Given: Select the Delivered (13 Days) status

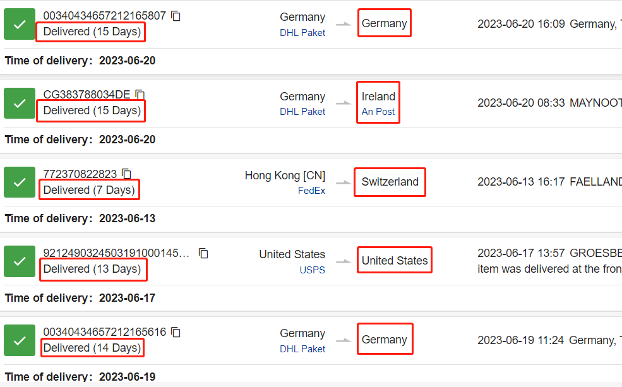Looking at the screenshot, I should (x=92, y=269).
